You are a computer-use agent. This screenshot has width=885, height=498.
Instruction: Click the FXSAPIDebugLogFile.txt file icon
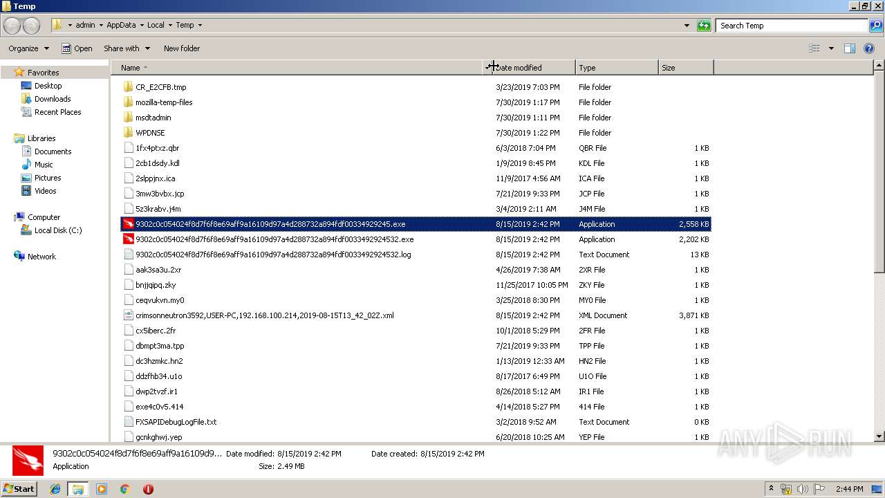(x=128, y=422)
